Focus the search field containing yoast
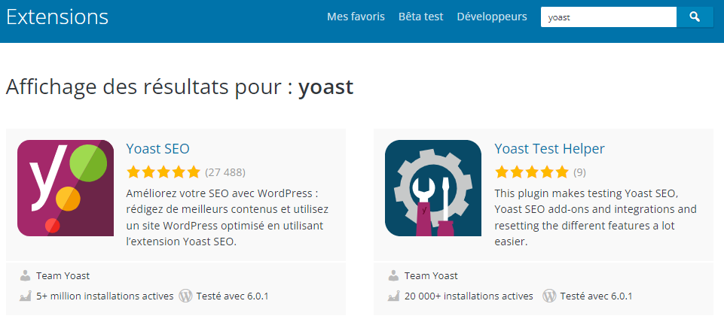Viewport: 724px width, 316px height. click(x=608, y=17)
